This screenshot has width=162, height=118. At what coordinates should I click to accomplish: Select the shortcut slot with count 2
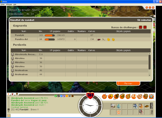coord(113,106)
